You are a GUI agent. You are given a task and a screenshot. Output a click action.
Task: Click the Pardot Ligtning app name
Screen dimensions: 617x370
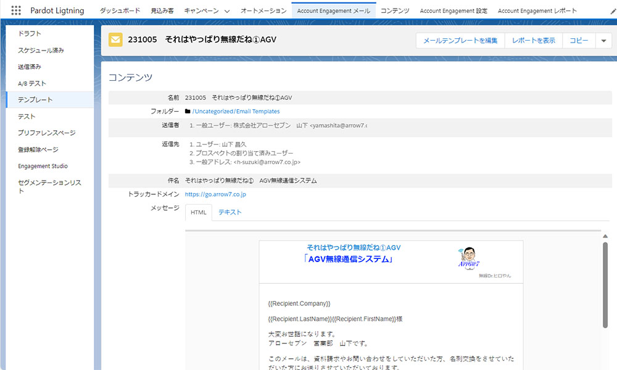[x=57, y=10]
